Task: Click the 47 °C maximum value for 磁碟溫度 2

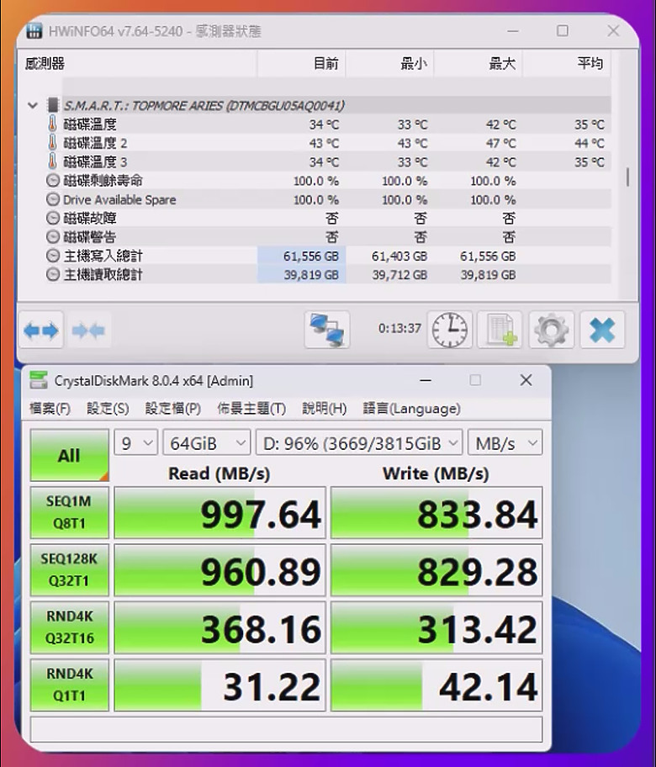Action: (501, 143)
